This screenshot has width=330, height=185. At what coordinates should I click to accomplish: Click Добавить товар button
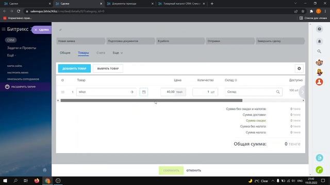(74, 68)
